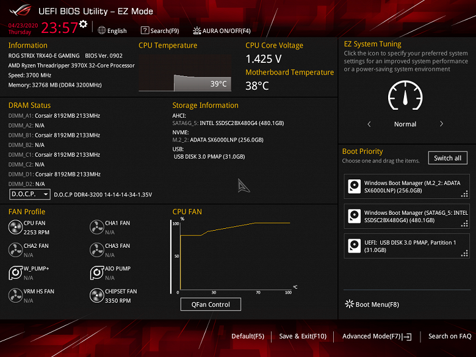
Task: Click DIMM_D1 Corsair 8192MB 2133MHz entry
Action: [54, 175]
